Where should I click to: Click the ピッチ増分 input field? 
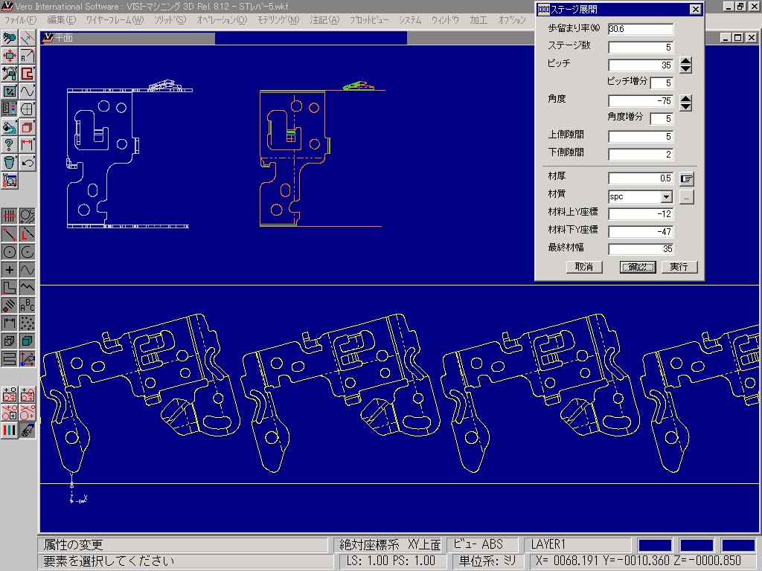tap(662, 83)
